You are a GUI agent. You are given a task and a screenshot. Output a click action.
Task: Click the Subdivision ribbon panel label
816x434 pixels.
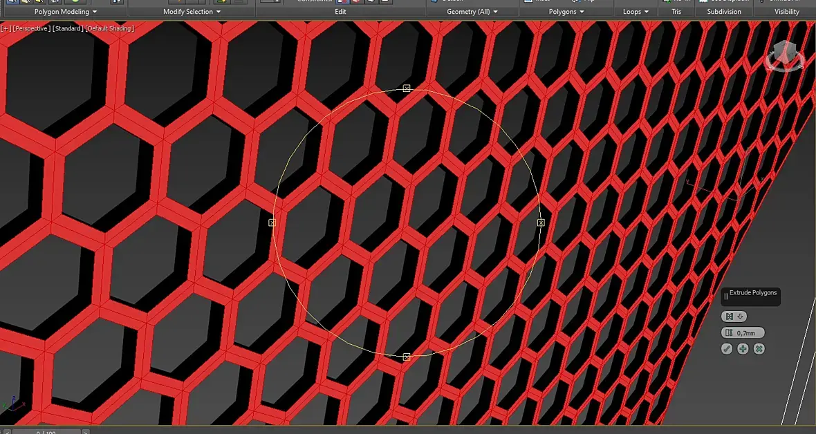(724, 12)
